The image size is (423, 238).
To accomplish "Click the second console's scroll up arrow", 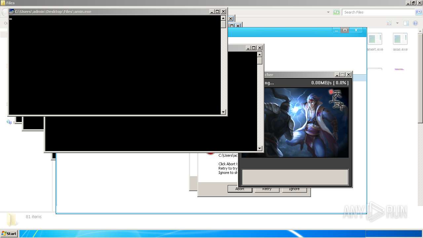I will 260,55.
